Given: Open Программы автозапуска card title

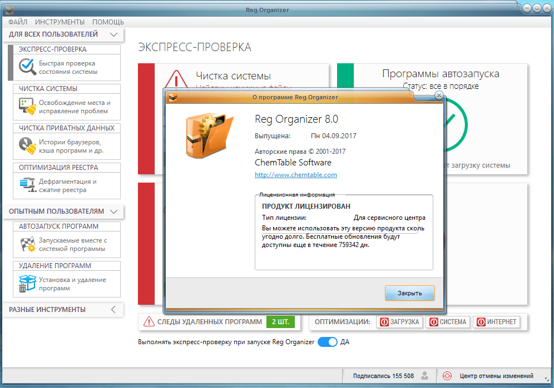Looking at the screenshot, I should pos(441,74).
